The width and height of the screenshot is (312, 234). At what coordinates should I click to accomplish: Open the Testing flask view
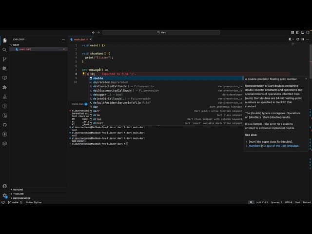[4, 97]
